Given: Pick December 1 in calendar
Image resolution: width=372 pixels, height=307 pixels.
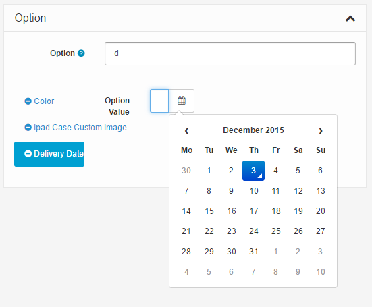Looking at the screenshot, I should (209, 171).
